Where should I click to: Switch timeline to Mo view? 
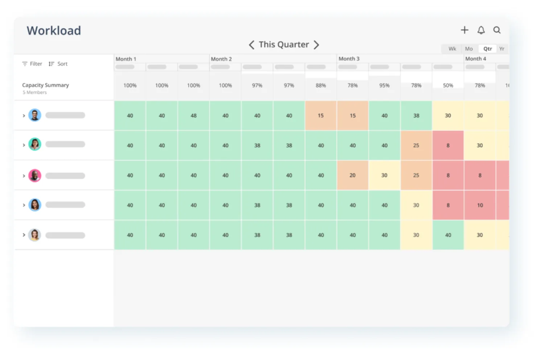point(469,48)
